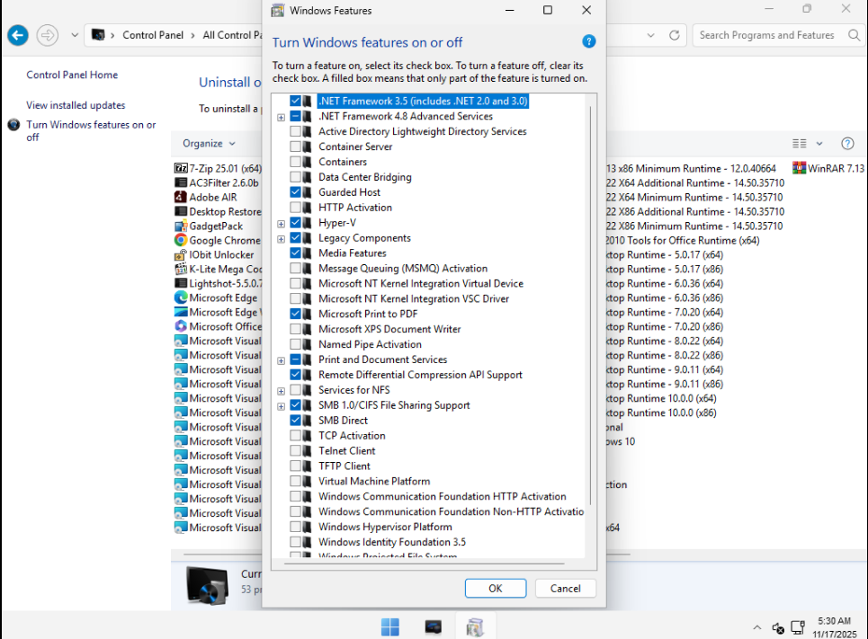Enable the Telnet Client checkbox
Viewport: 868px width, 639px height.
click(295, 450)
